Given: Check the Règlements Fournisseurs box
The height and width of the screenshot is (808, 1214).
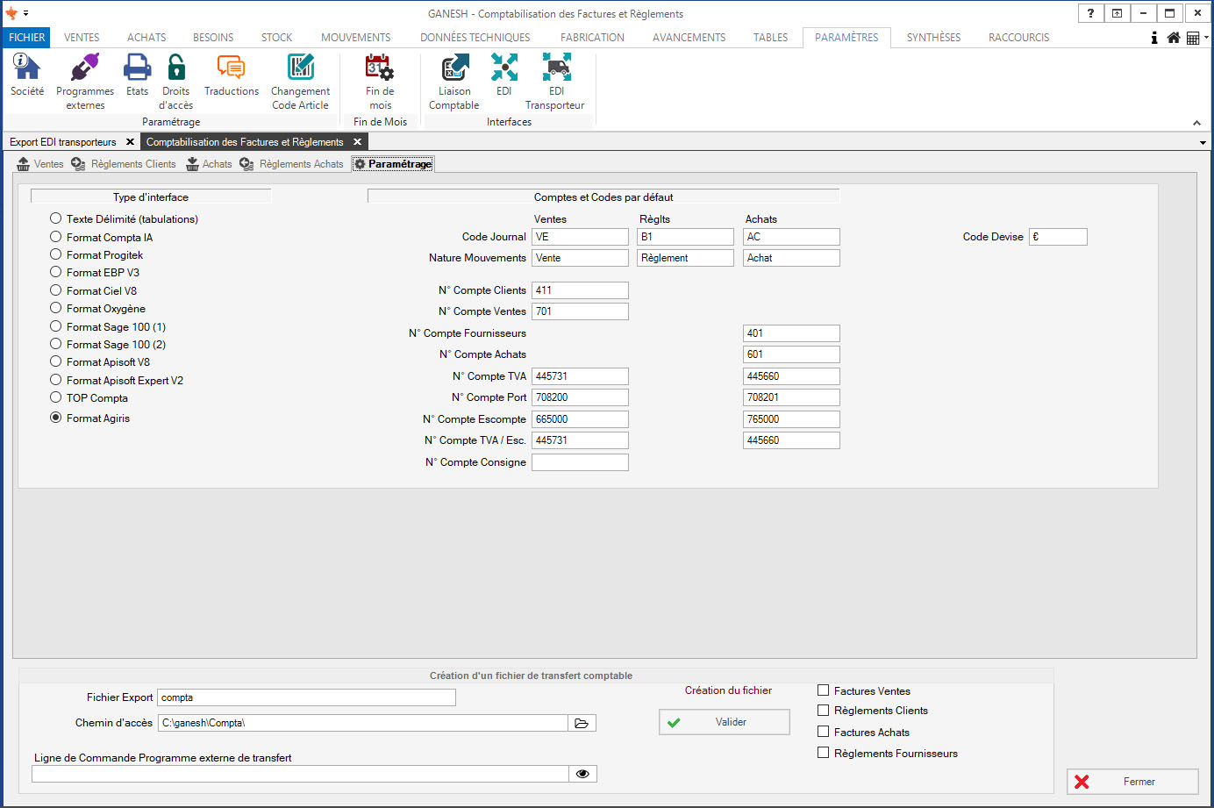Looking at the screenshot, I should click(x=824, y=753).
